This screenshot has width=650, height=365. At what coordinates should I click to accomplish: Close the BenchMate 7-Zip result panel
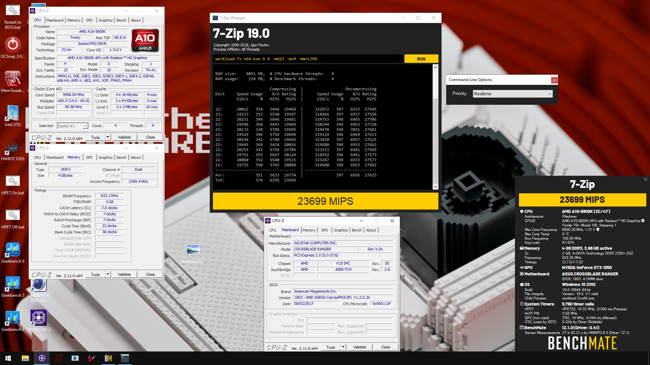point(646,179)
